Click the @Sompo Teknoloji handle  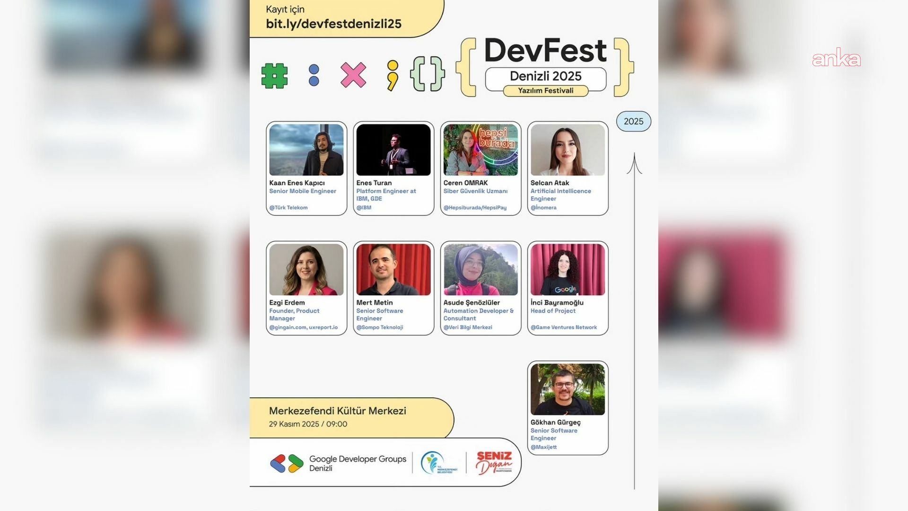(380, 327)
